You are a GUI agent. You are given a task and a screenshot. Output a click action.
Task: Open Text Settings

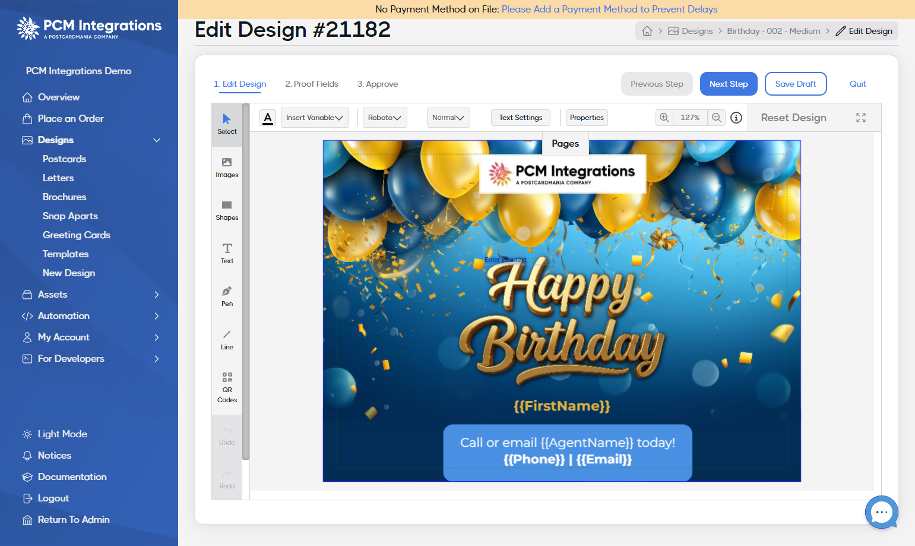tap(521, 118)
